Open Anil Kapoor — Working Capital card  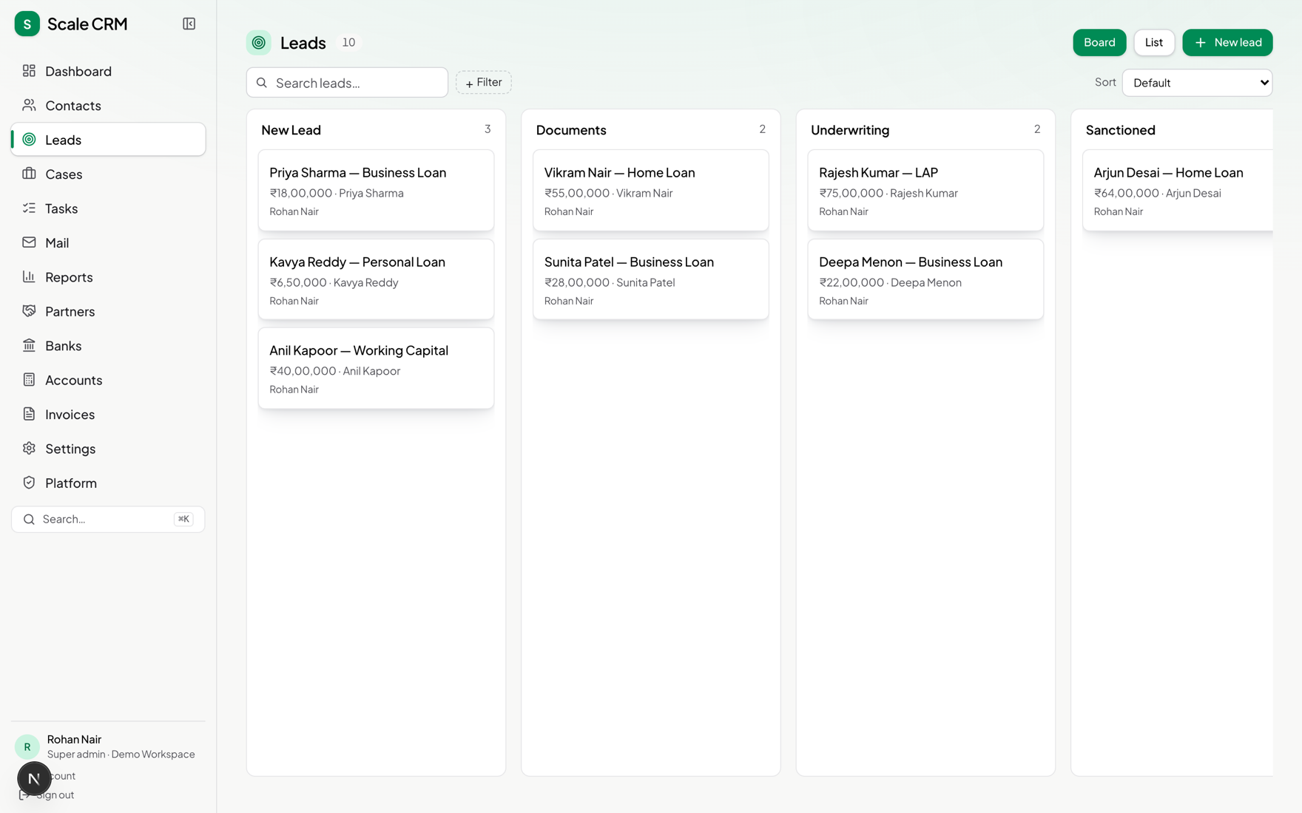pos(376,368)
